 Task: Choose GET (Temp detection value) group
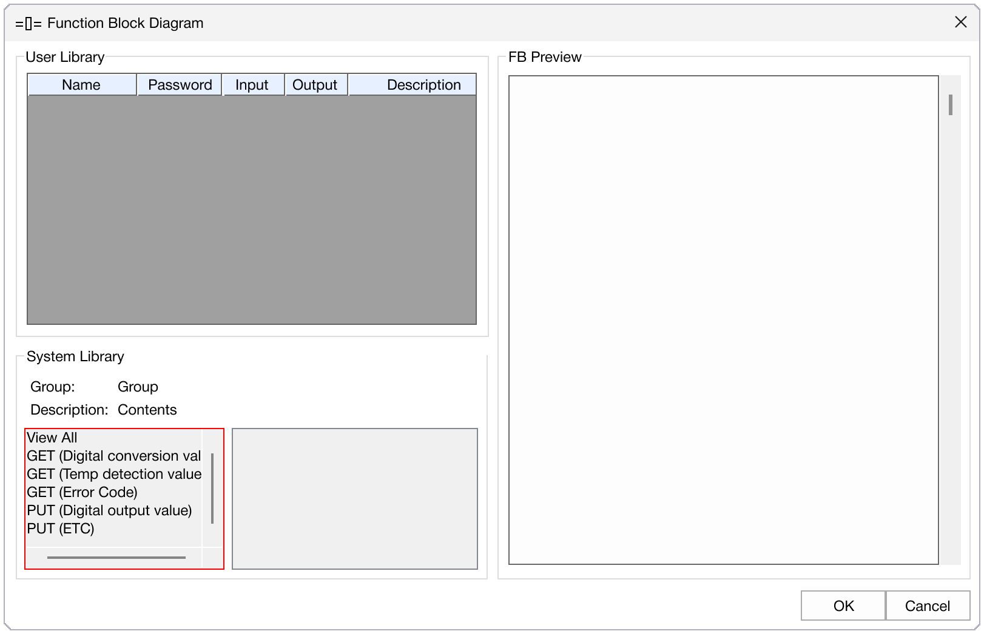coord(113,474)
